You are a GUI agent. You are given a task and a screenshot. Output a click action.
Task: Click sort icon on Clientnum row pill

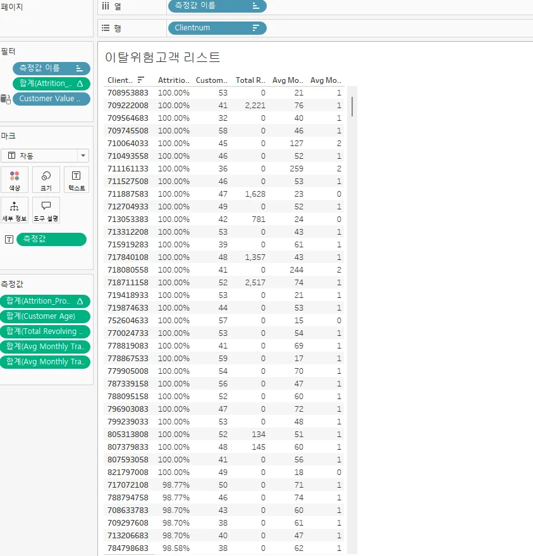tap(255, 28)
